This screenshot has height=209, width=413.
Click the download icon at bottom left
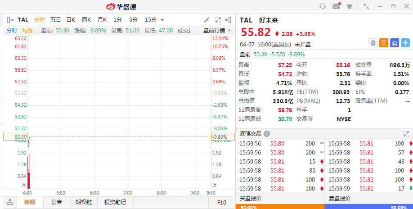click(10, 202)
